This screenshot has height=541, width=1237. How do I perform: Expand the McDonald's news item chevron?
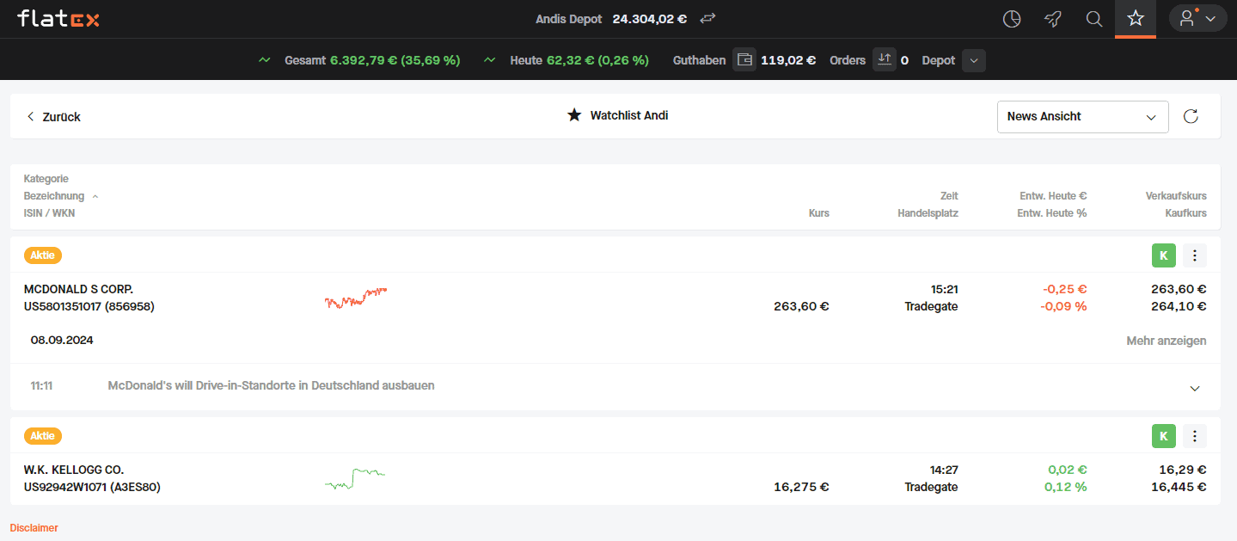coord(1194,388)
